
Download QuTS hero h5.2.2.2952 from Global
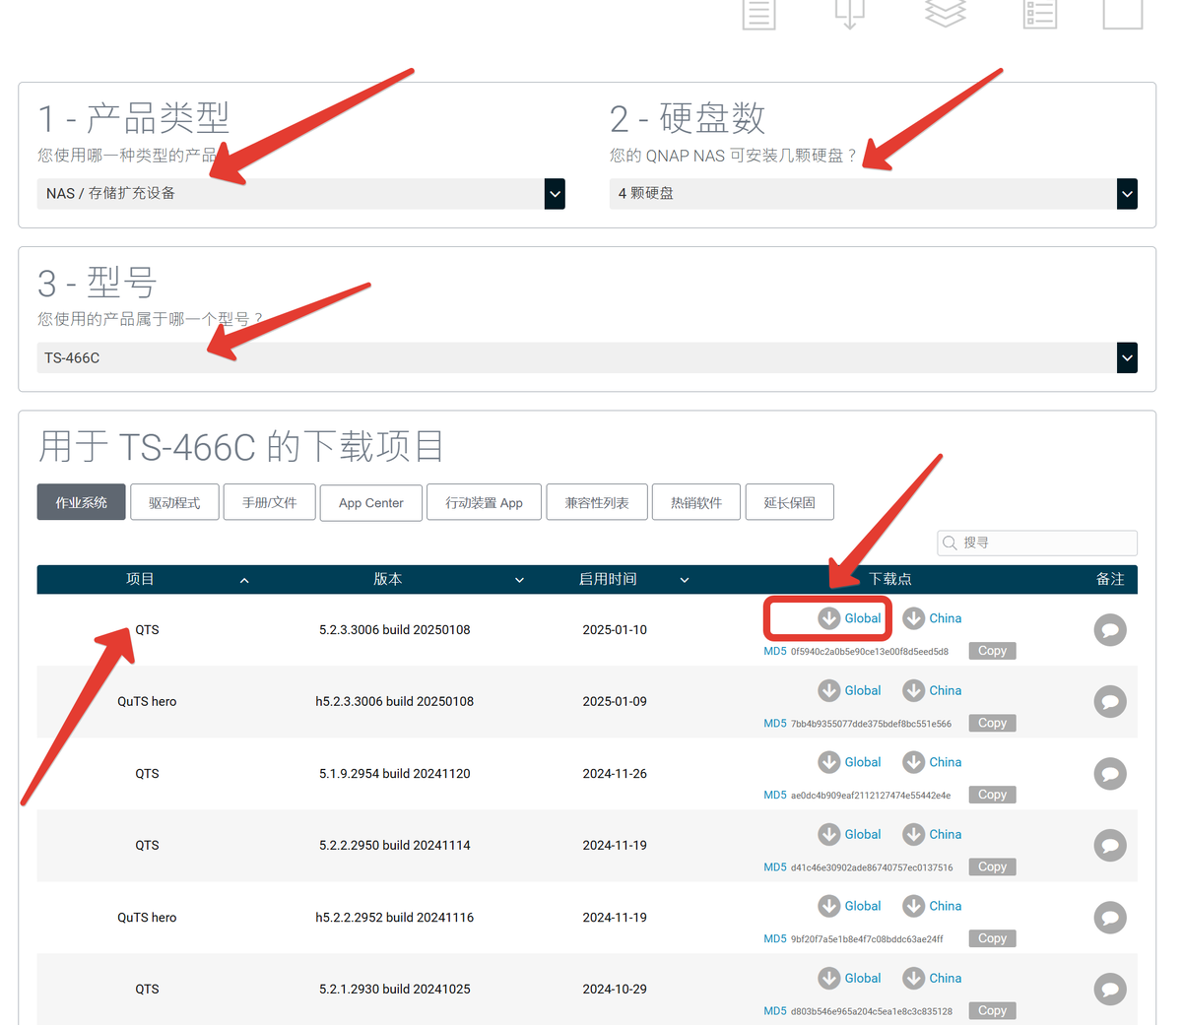point(849,906)
